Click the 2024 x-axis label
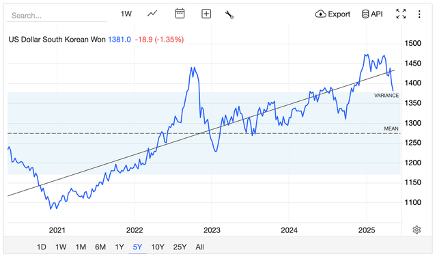Viewport: 437px width, 261px height. [290, 230]
